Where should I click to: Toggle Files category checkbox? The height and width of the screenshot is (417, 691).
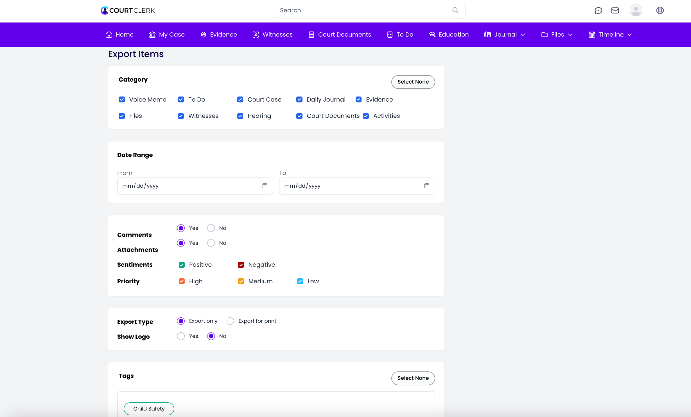122,116
